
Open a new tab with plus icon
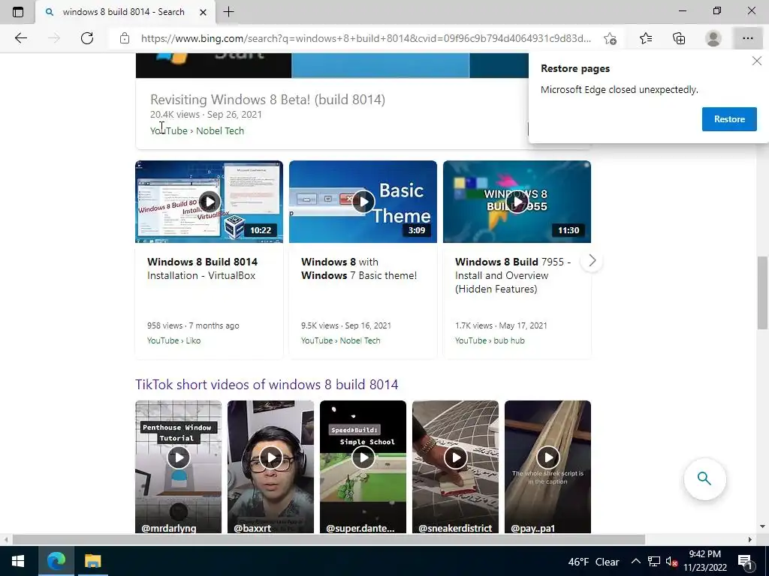[228, 12]
